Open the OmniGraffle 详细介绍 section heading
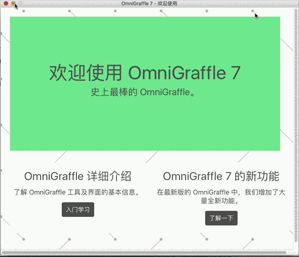The image size is (299, 257). 77,176
